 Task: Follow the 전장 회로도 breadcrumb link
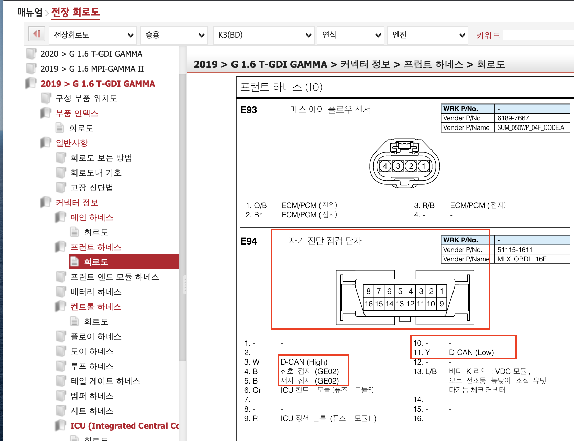coord(75,13)
